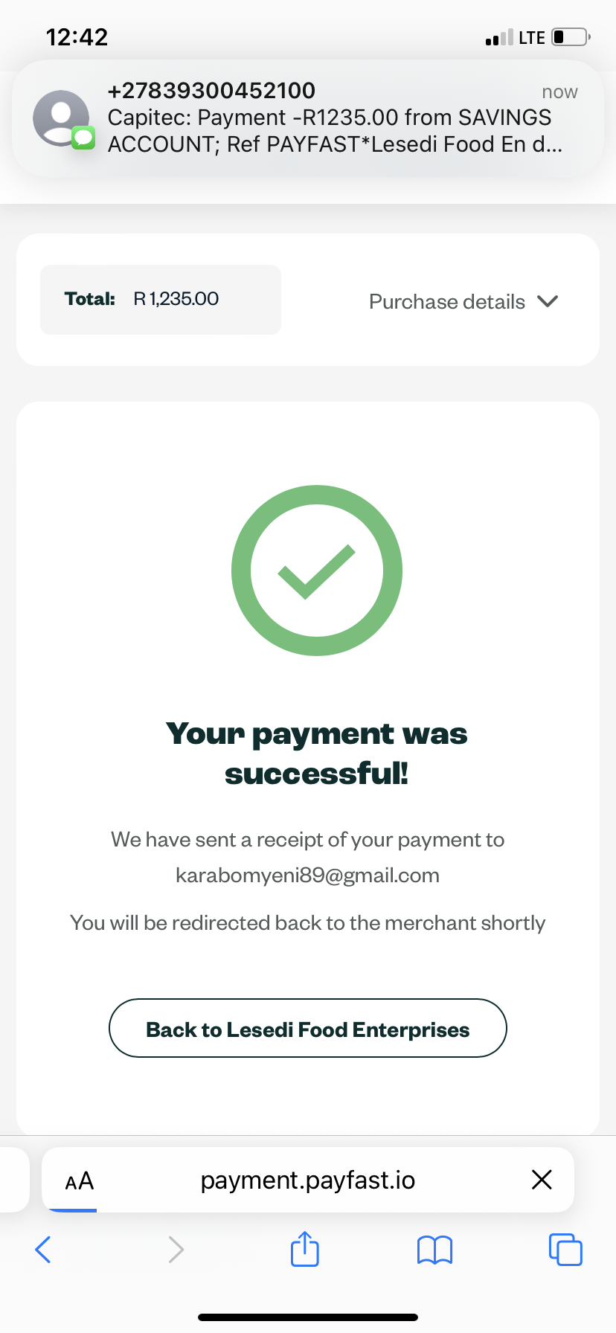
Task: Tap the 12:42 clock in status bar
Action: pos(77,36)
